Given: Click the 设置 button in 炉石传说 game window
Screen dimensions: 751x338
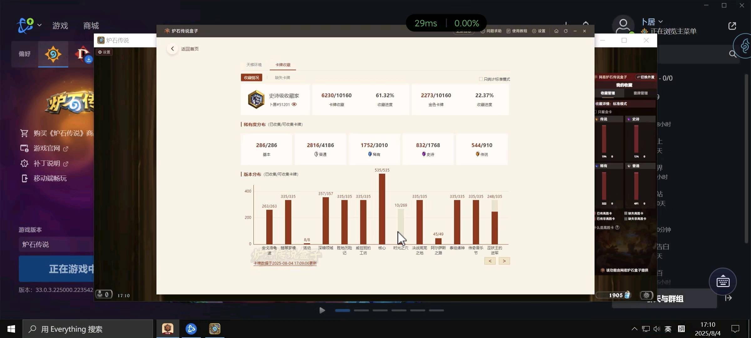Looking at the screenshot, I should click(x=104, y=52).
